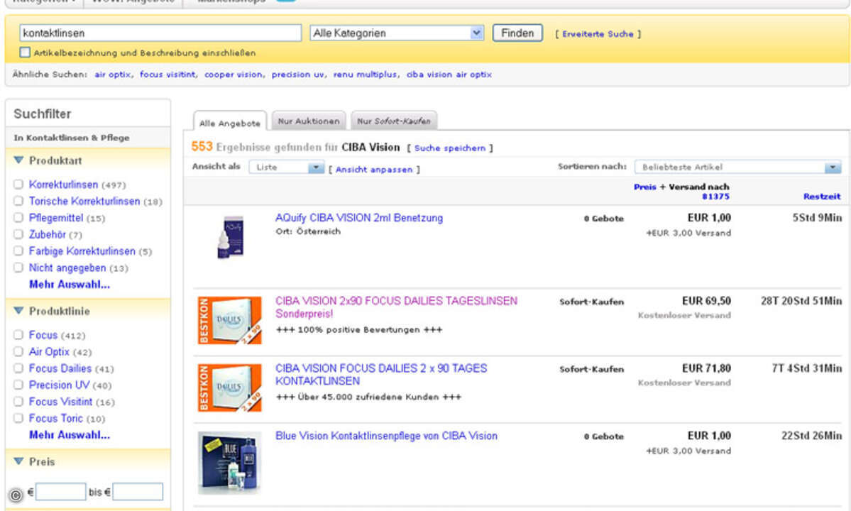Follow the similar search ciba vision air optix

click(x=449, y=75)
